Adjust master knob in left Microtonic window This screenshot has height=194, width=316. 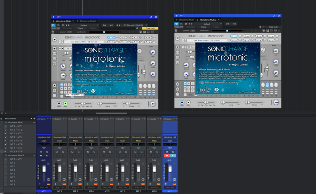153,104
